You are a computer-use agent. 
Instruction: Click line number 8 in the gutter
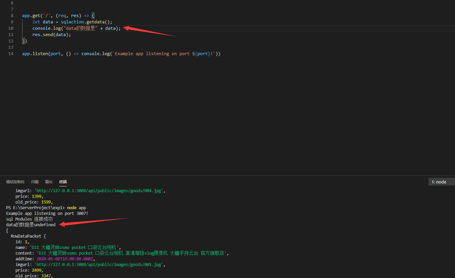[12, 16]
